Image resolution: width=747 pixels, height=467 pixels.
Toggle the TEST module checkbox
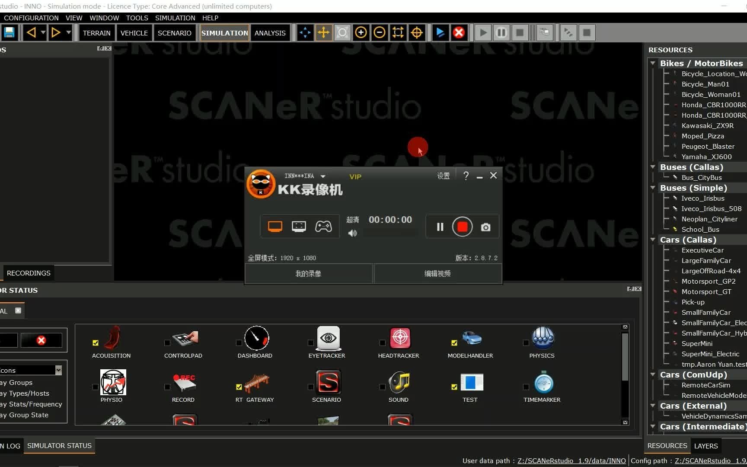(454, 387)
